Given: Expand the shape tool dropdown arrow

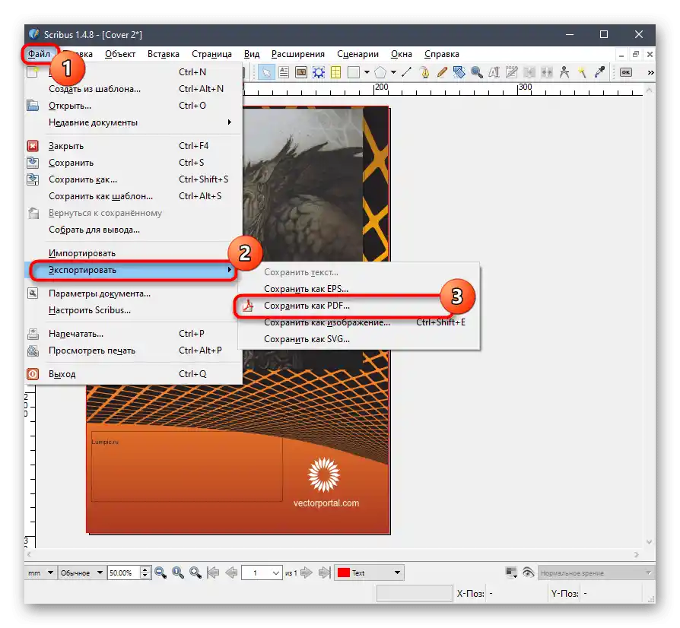Looking at the screenshot, I should [367, 72].
